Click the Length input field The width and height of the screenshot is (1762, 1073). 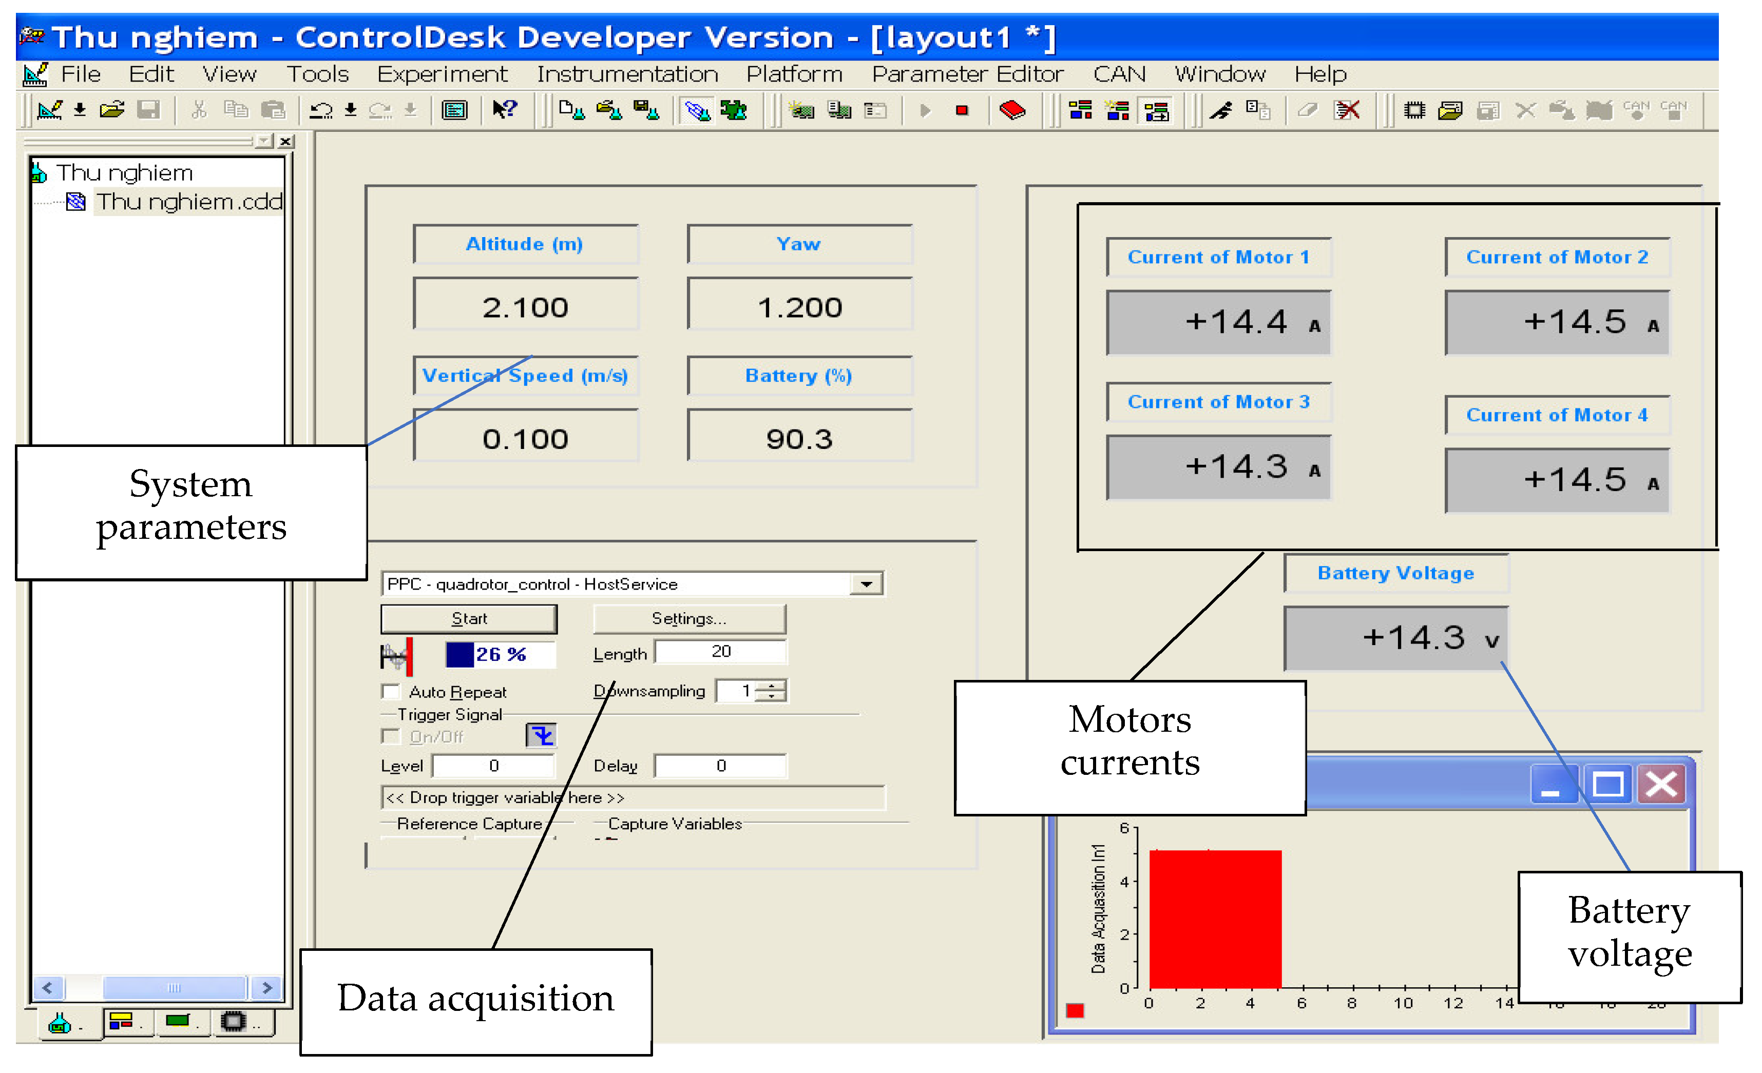coord(720,651)
